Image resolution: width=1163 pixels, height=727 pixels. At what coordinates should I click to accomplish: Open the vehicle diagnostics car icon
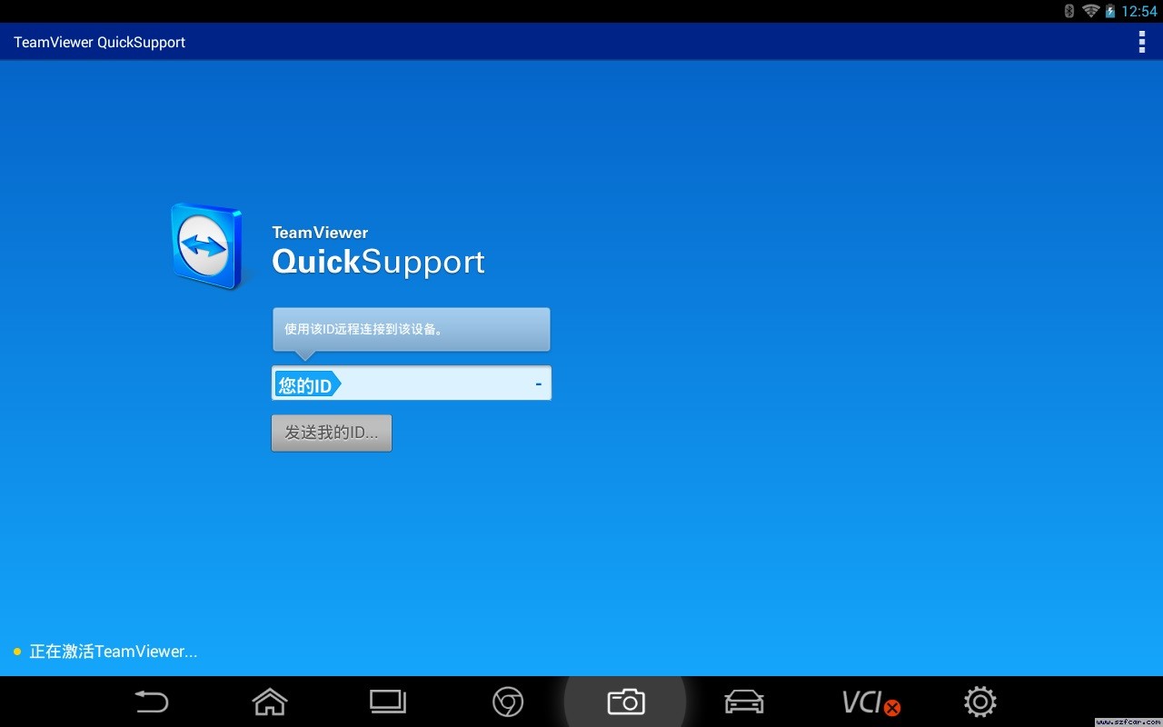744,702
